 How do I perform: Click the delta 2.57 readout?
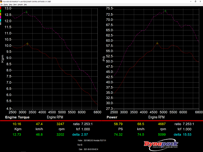pyautogui.click(x=80, y=135)
